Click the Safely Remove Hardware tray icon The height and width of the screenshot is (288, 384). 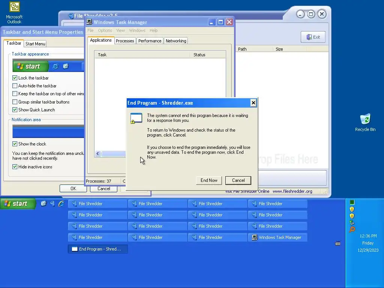coord(352,223)
